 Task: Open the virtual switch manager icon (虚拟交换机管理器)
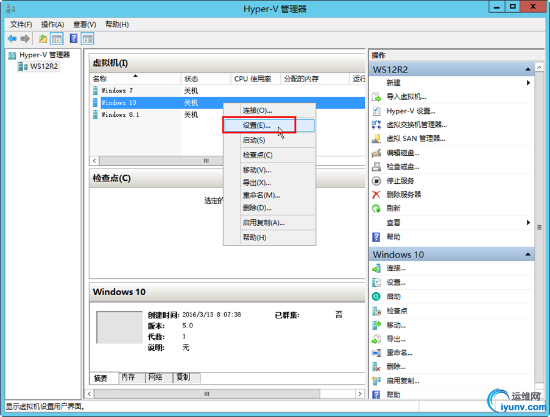[x=376, y=125]
